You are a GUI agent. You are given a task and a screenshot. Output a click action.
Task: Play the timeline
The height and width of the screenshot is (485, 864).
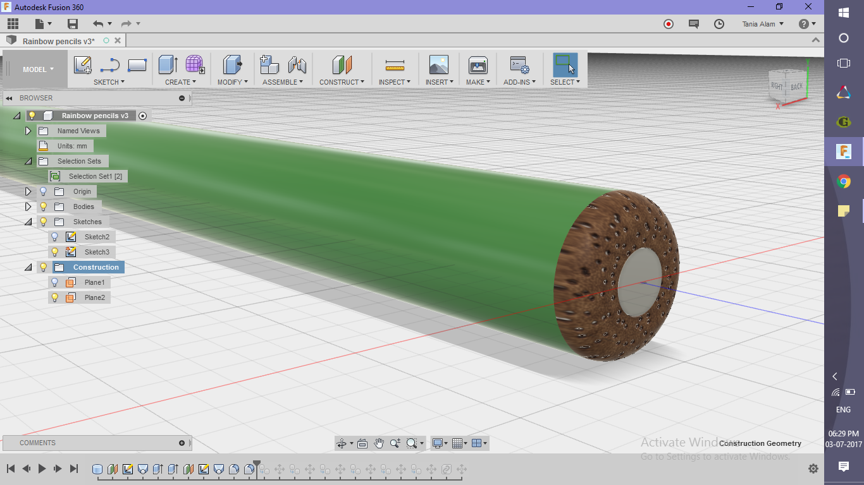[x=42, y=469]
